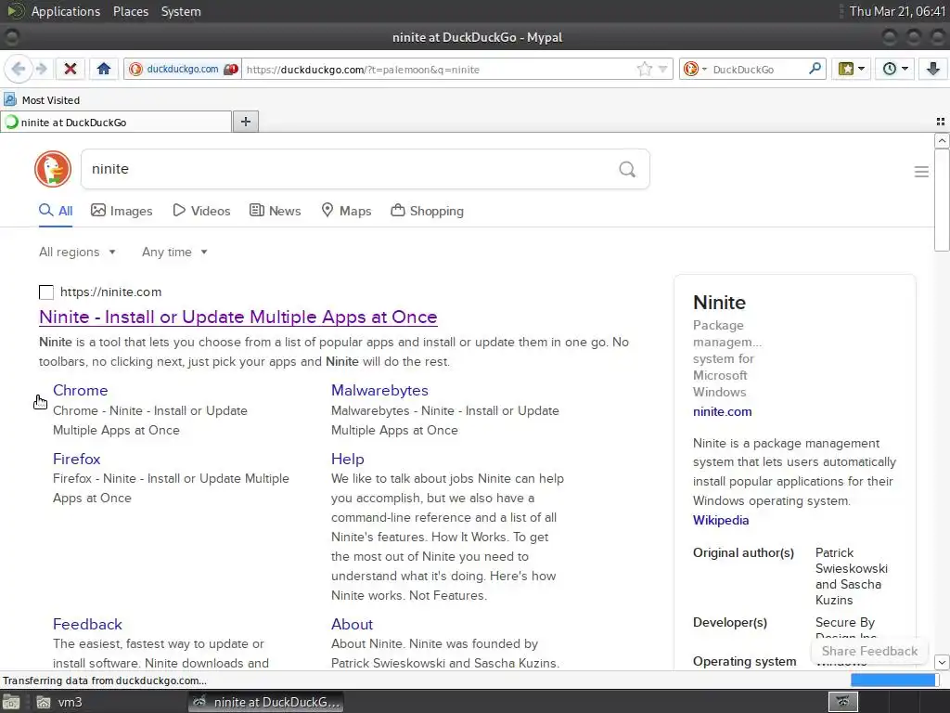The image size is (950, 713).
Task: Open the Applications menu
Action: pos(66,11)
